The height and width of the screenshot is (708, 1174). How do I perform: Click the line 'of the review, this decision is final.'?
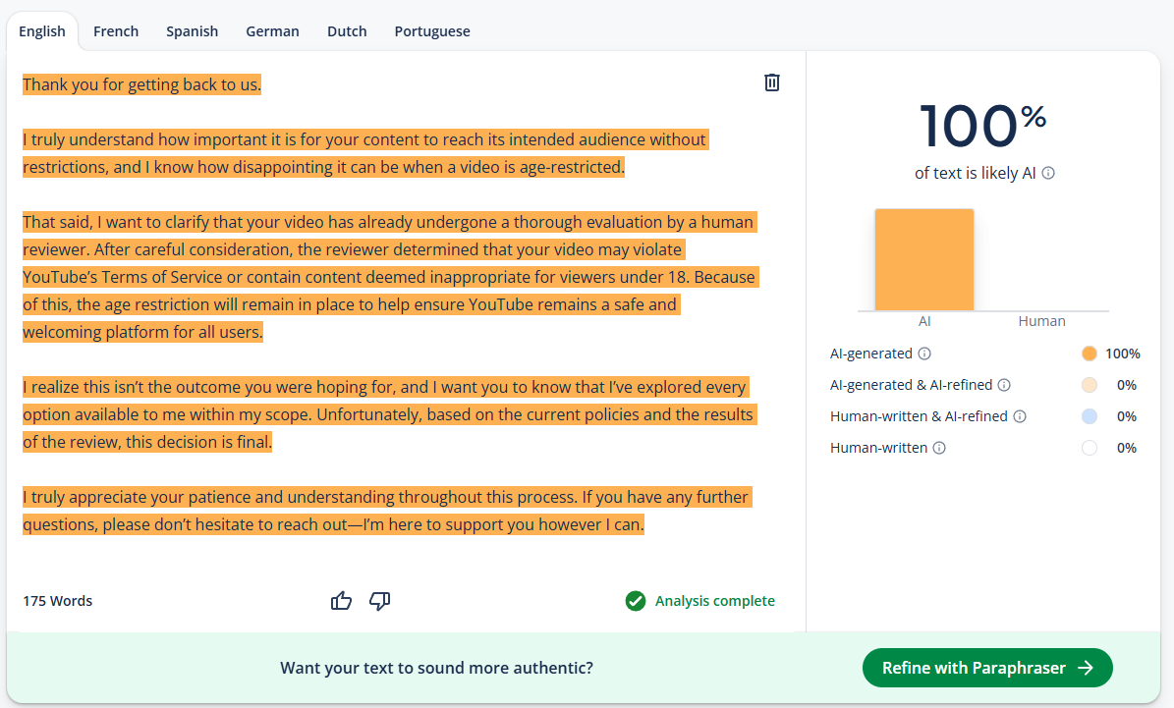[x=147, y=442]
